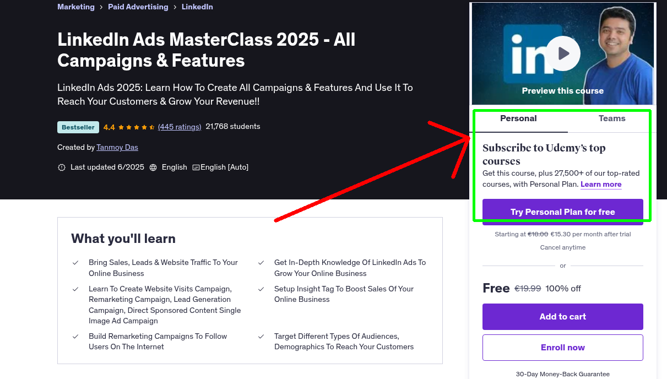
Task: Click the last updated clock icon
Action: point(62,167)
